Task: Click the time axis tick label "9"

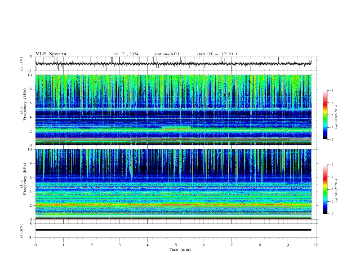Action: (288, 245)
